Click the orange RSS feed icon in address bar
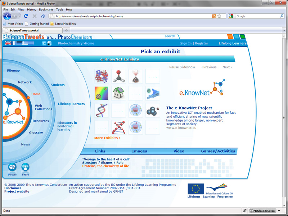 point(214,16)
